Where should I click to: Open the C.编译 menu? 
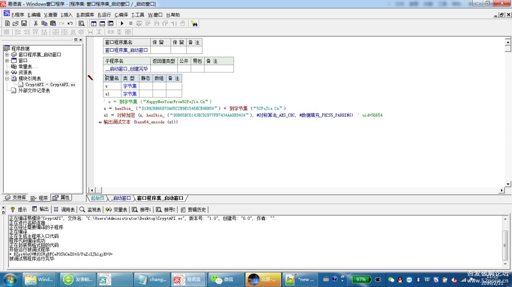click(x=121, y=15)
